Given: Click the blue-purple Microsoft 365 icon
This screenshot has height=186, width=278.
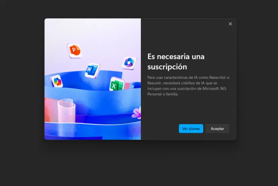Looking at the screenshot, I should (x=129, y=63).
